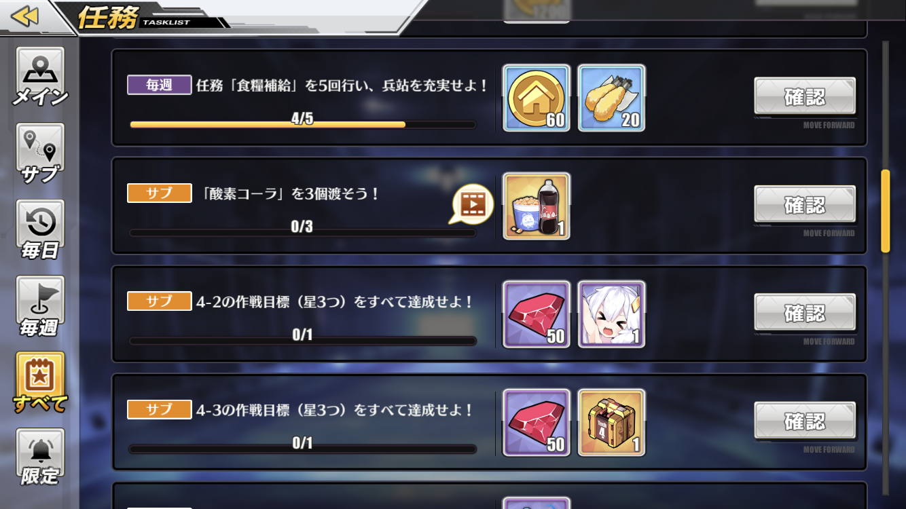Tap the red gem reward for 4-3
The image size is (906, 509).
[537, 423]
